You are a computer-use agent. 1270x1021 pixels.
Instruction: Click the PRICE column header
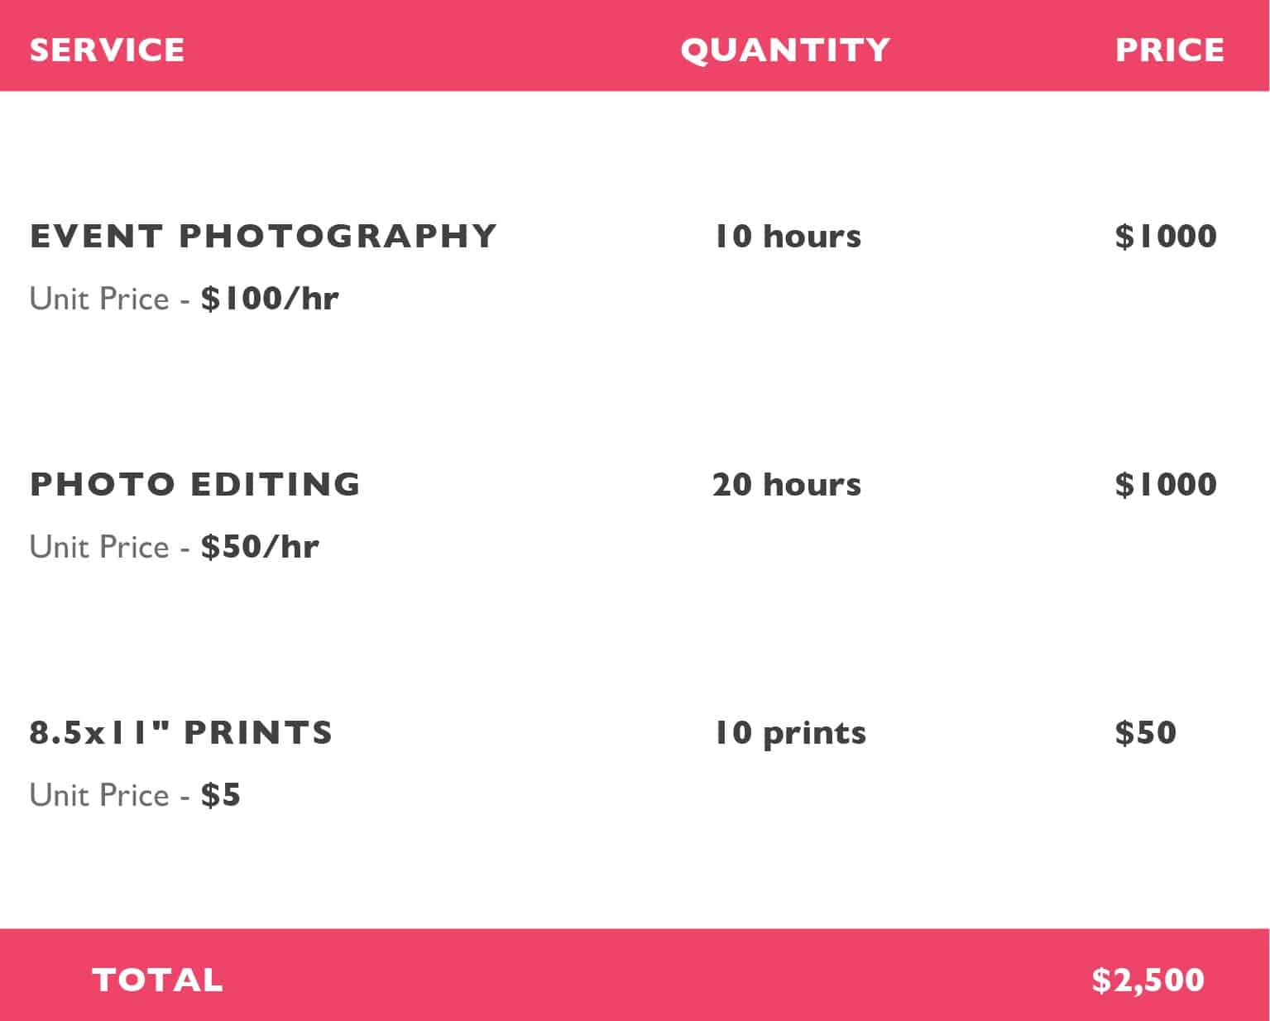tap(1169, 50)
